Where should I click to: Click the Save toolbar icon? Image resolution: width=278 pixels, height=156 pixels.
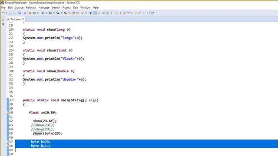pyautogui.click(x=10, y=13)
